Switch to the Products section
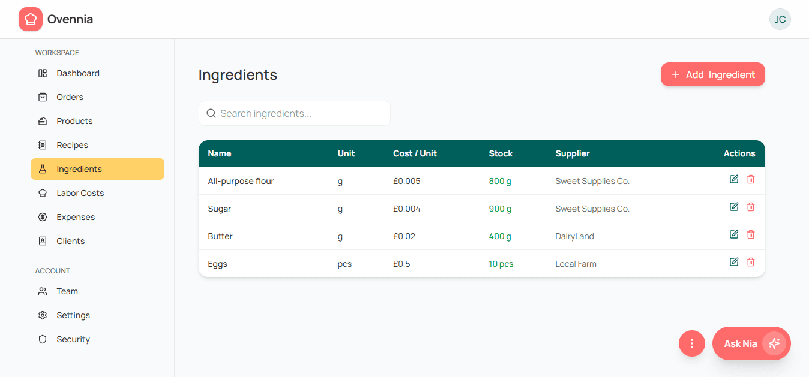The image size is (809, 377). 74,120
